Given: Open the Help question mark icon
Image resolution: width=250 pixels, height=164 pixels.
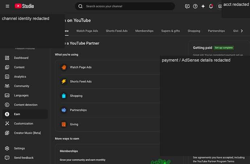Looking at the screenshot, I should click(195, 6).
